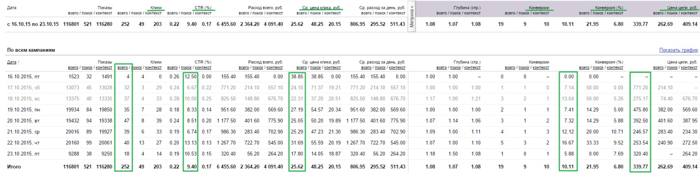Click total impressions 9288 in 23.10.2015 row

pyautogui.click(x=73, y=154)
